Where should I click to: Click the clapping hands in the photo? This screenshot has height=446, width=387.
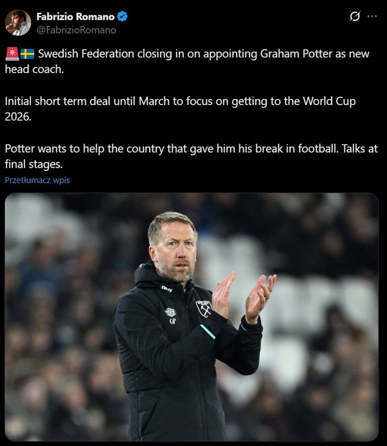click(243, 297)
